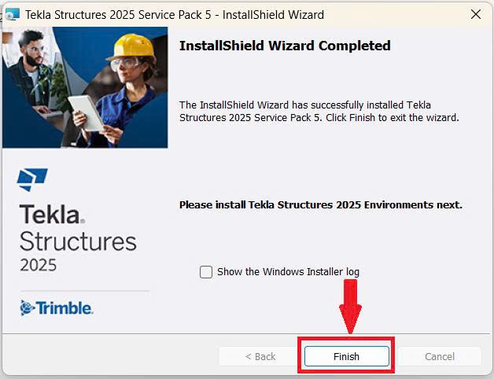Viewport: 494px width, 379px height.
Task: Click the "Please install Tekla Structures 2025 Environments" notice
Action: pos(320,204)
